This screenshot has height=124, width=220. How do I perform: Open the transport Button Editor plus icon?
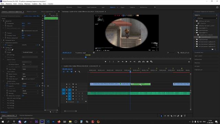click(x=189, y=62)
